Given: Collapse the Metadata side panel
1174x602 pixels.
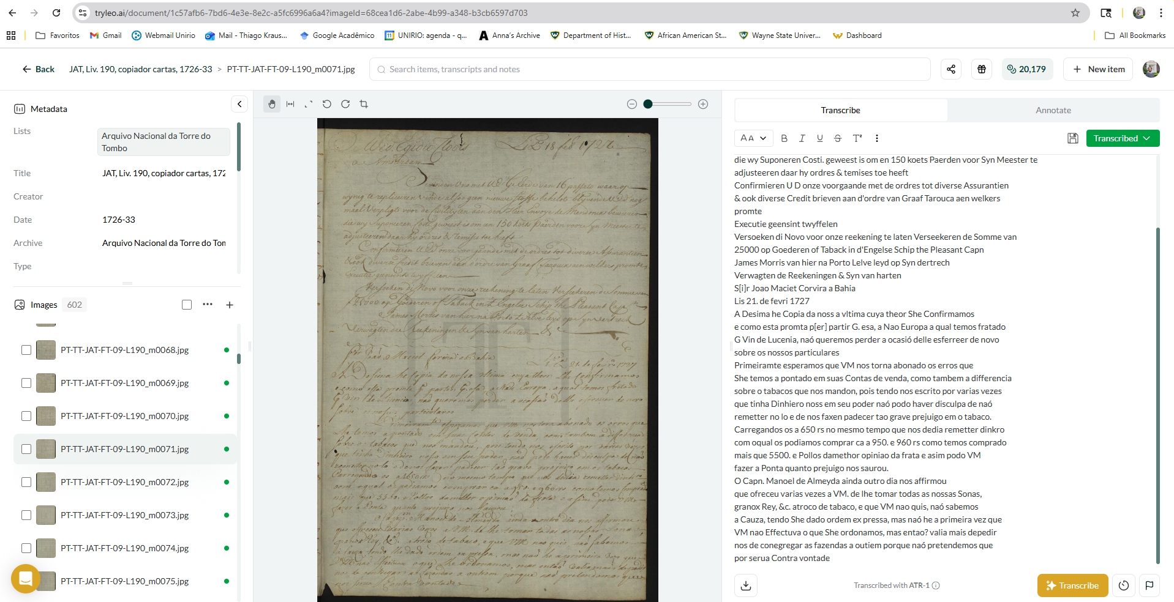Looking at the screenshot, I should coord(239,104).
